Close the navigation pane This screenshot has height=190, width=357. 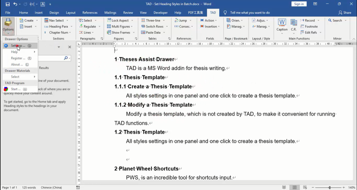coord(70,47)
